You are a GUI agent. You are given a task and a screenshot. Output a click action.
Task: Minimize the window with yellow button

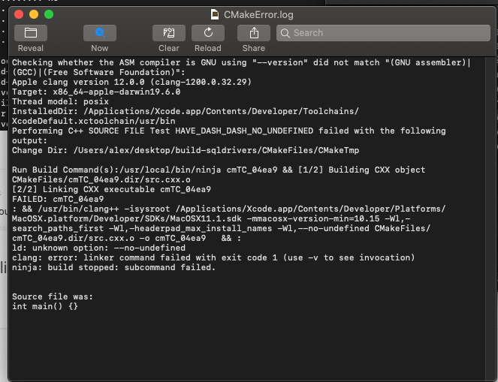click(34, 14)
